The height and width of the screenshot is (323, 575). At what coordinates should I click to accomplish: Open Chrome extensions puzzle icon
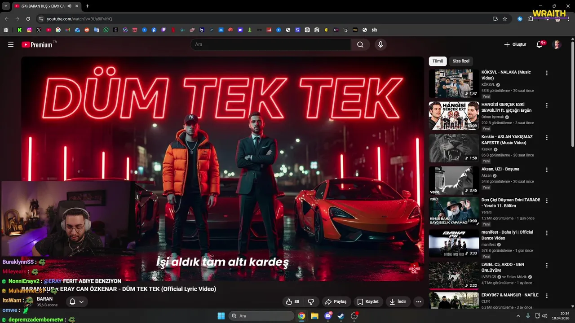(x=531, y=19)
